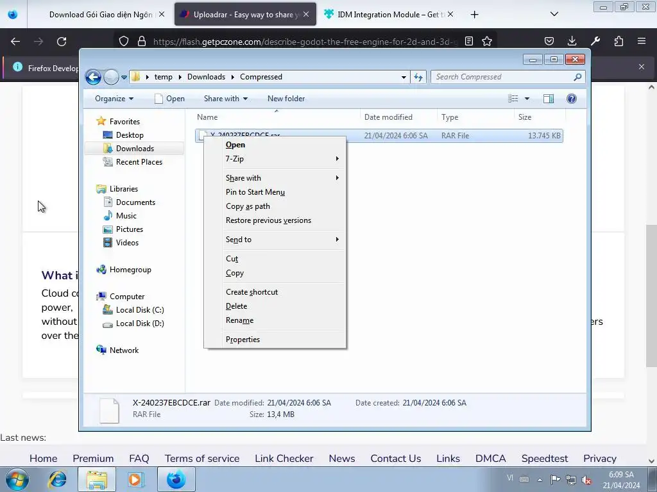Switch to IDM Integration Module tab
Viewport: 657px width, 492px height.
388,15
